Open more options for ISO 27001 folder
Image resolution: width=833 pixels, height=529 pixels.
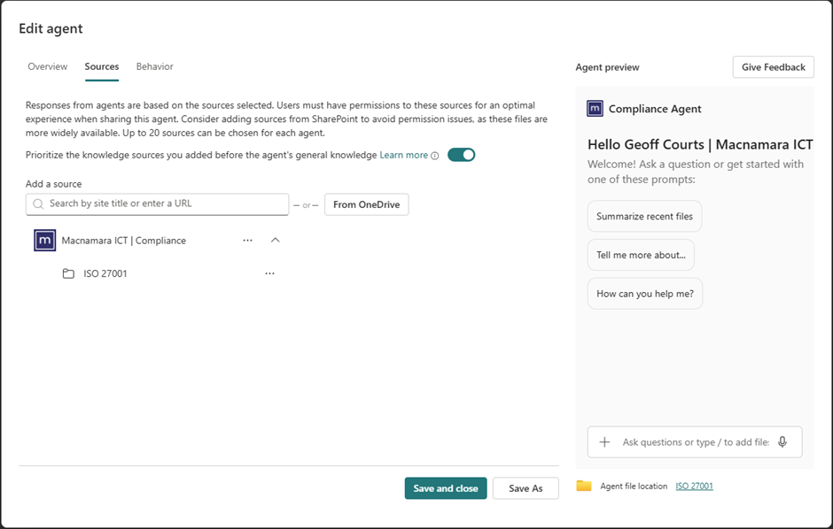pyautogui.click(x=270, y=273)
